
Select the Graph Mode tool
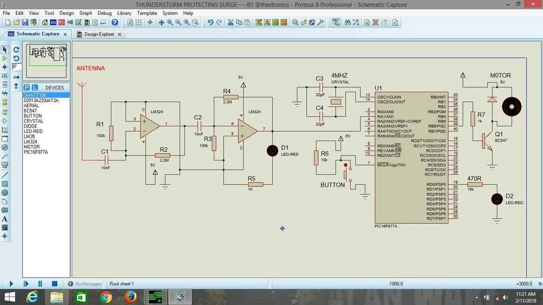pyautogui.click(x=5, y=129)
